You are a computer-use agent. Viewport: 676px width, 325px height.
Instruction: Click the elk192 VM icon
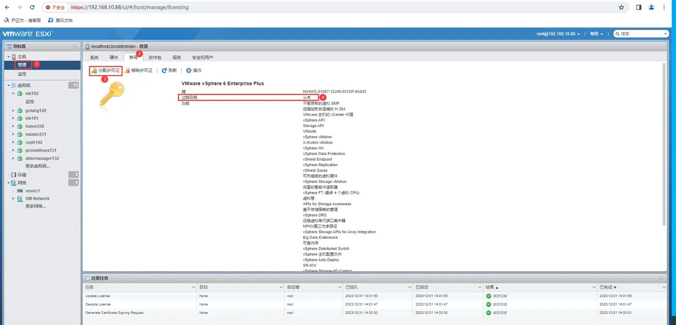point(20,93)
